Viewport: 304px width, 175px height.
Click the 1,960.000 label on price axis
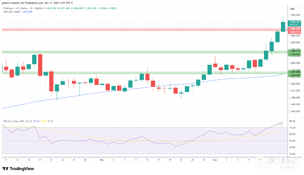[294, 15]
